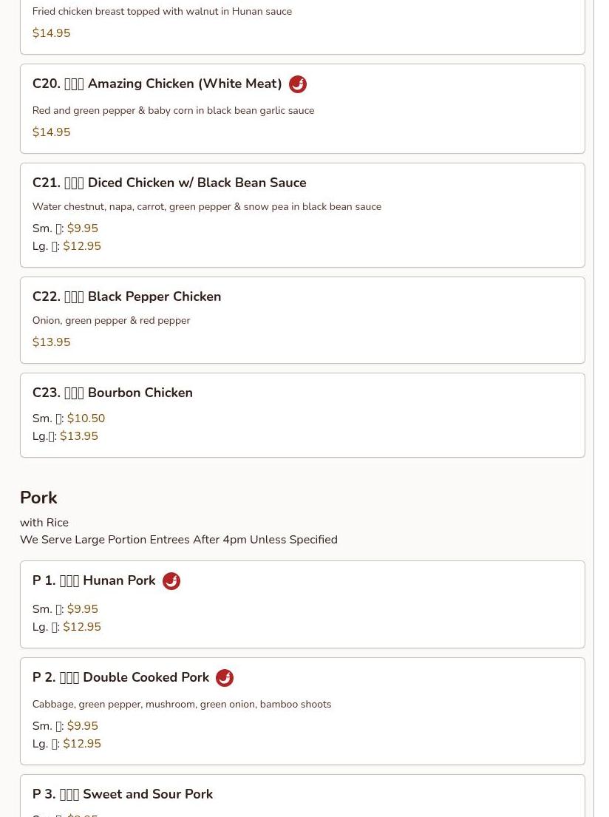Select the small $9.95 Hunan Pork size
The height and width of the screenshot is (817, 609).
pos(82,609)
